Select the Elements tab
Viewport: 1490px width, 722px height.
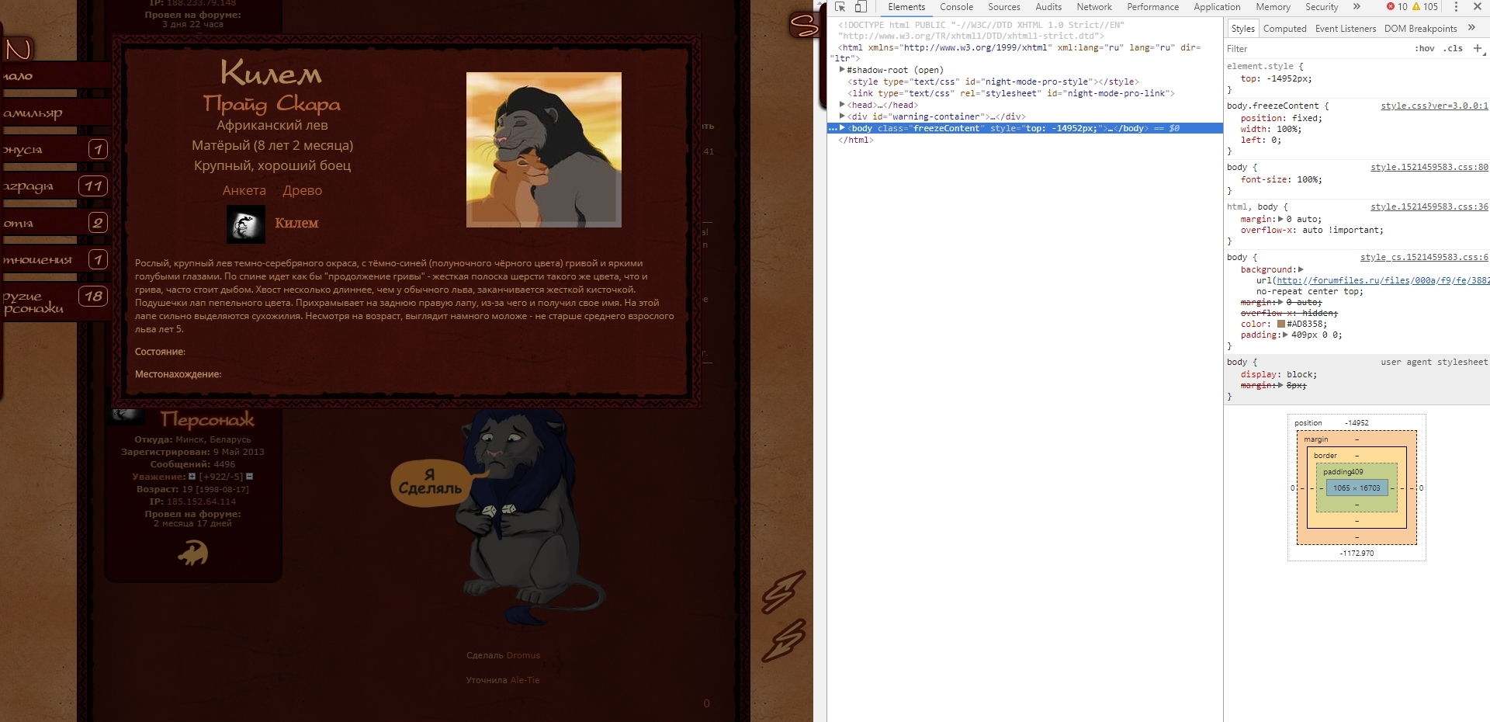906,7
